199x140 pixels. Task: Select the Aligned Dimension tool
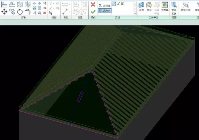coord(65,4)
